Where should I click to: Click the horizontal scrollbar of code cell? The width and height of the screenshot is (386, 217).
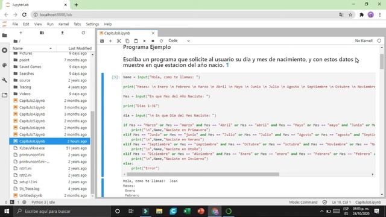[x=203, y=174]
